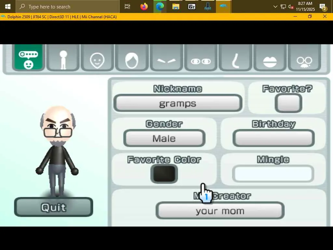Restore down the Dolphin window

click(310, 17)
